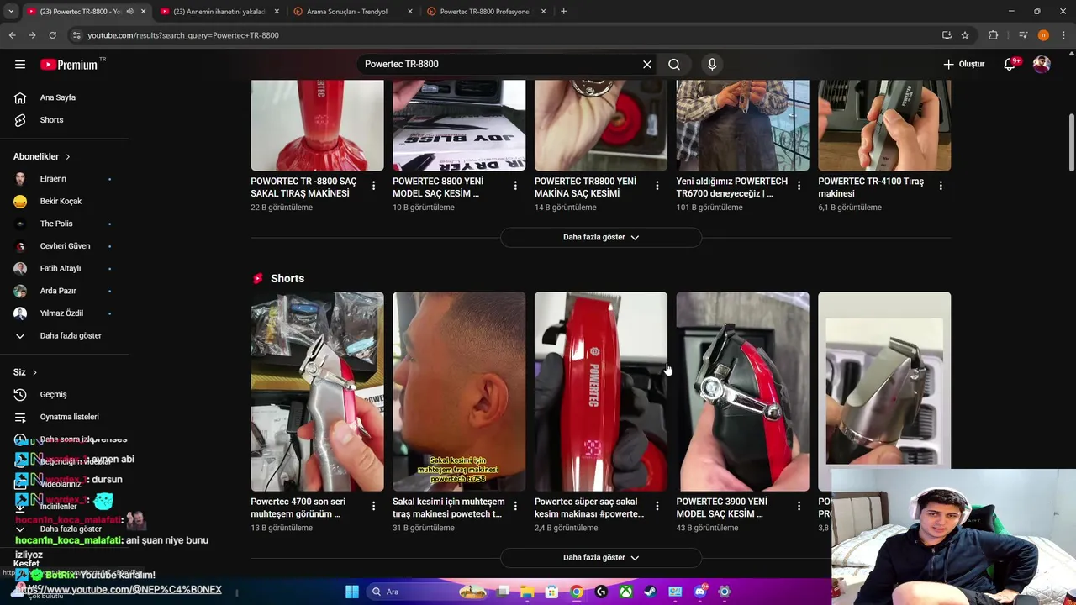Play the Powertec 4700 son seri short thumbnail
The height and width of the screenshot is (605, 1076).
[x=317, y=392]
